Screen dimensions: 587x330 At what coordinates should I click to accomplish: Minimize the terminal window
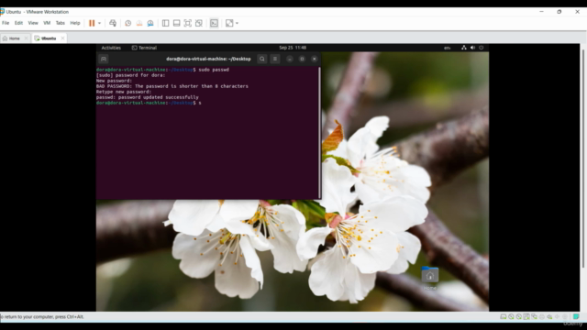point(290,59)
